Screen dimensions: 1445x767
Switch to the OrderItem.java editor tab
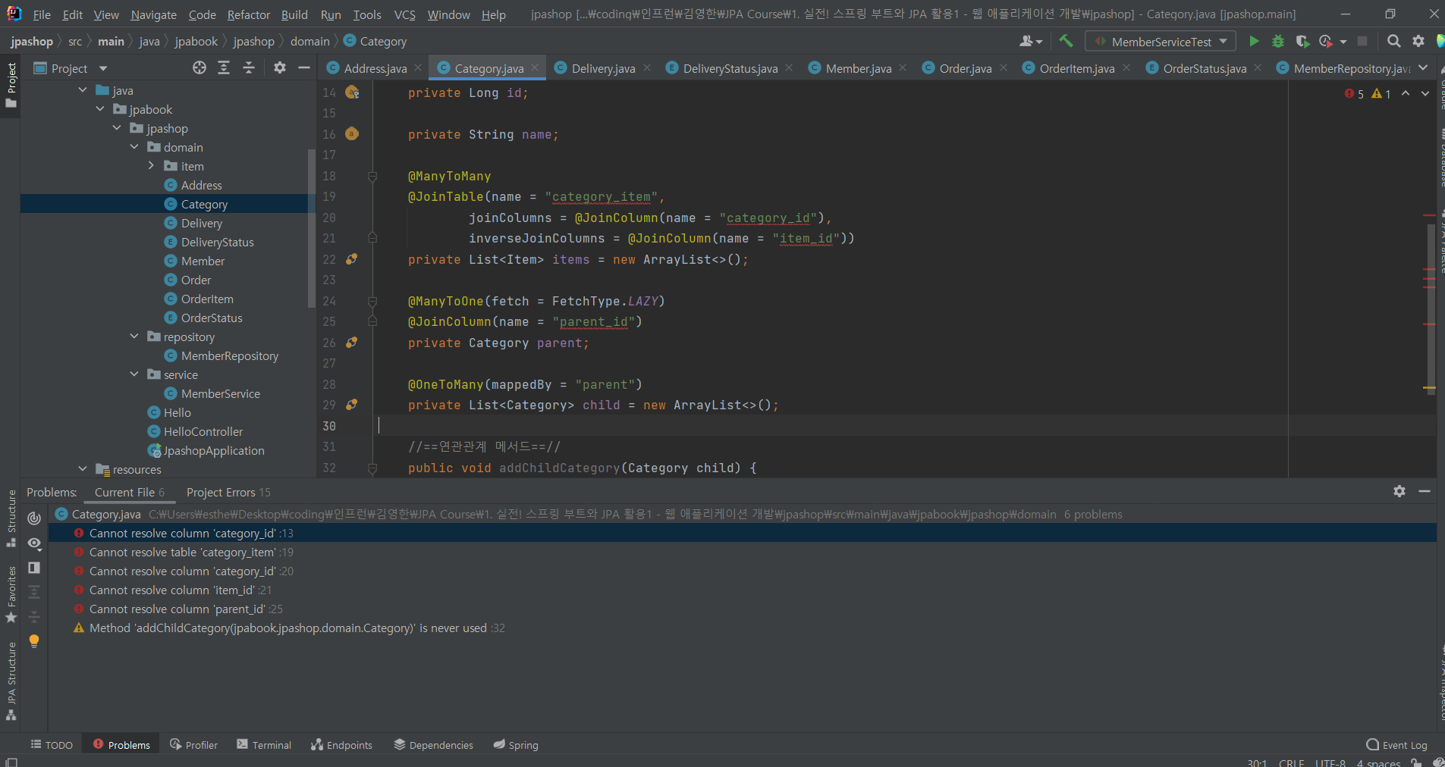click(1076, 68)
